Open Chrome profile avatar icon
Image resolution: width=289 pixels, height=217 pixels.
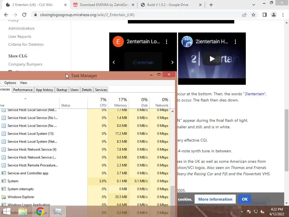[274, 15]
